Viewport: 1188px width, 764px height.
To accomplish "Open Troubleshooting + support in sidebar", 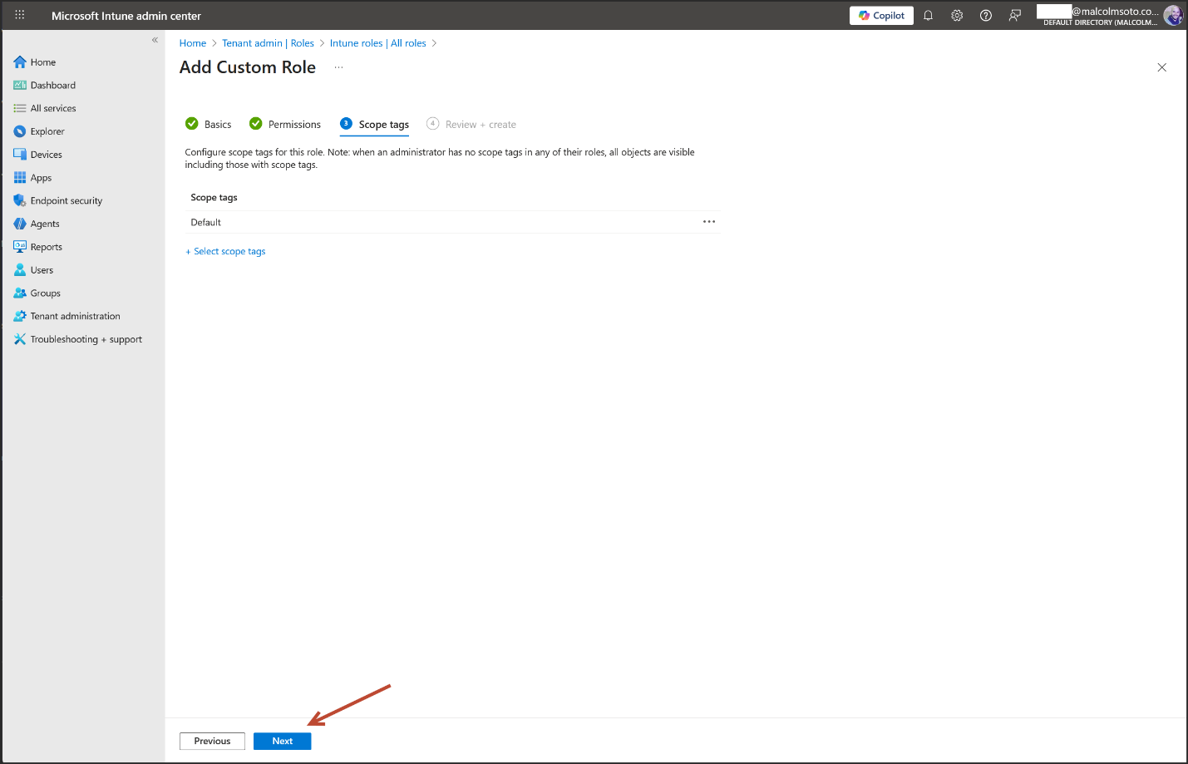I will pos(86,339).
